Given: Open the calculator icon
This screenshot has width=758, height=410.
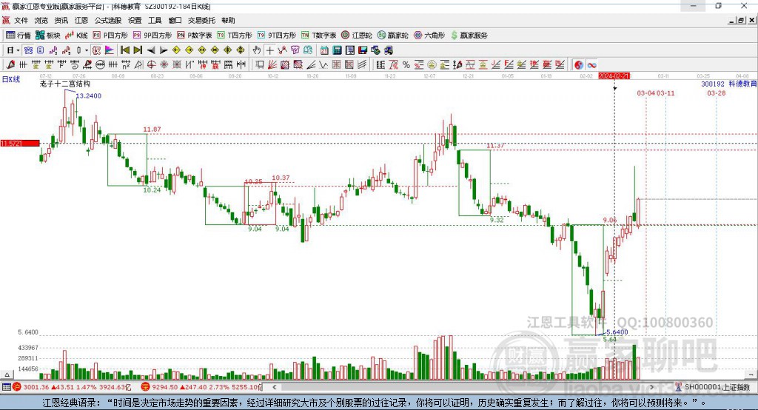Looking at the screenshot, I should tap(337, 50).
